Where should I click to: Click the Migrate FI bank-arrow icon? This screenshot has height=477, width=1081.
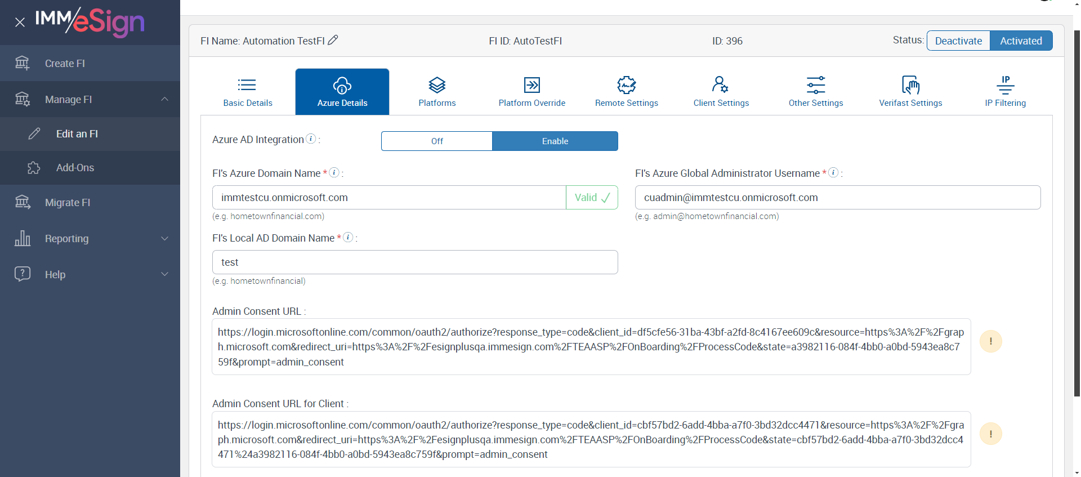(23, 202)
